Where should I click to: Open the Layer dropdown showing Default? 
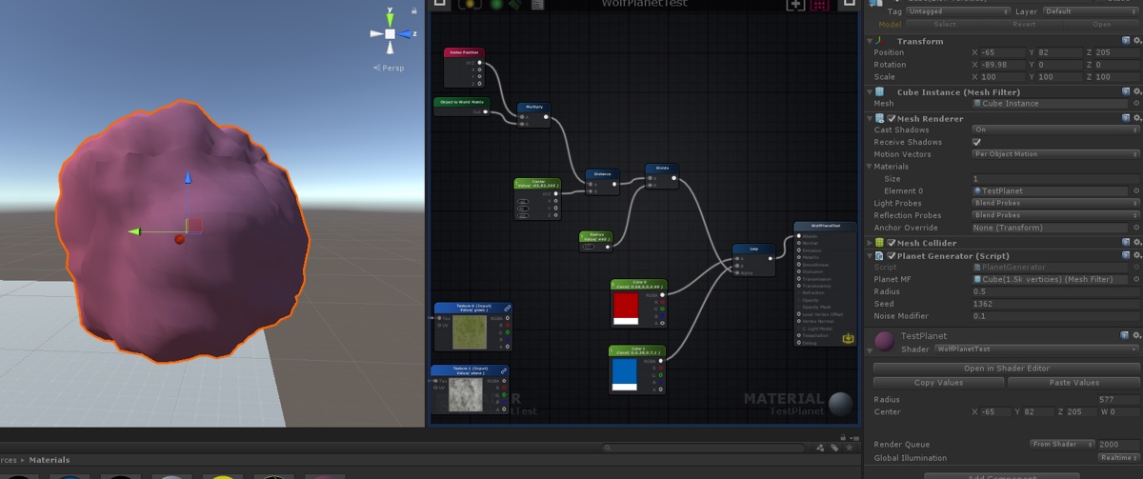click(1092, 11)
